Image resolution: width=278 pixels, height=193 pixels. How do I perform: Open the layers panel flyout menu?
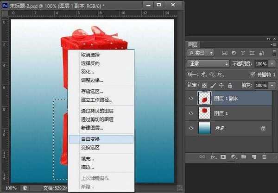click(x=273, y=44)
